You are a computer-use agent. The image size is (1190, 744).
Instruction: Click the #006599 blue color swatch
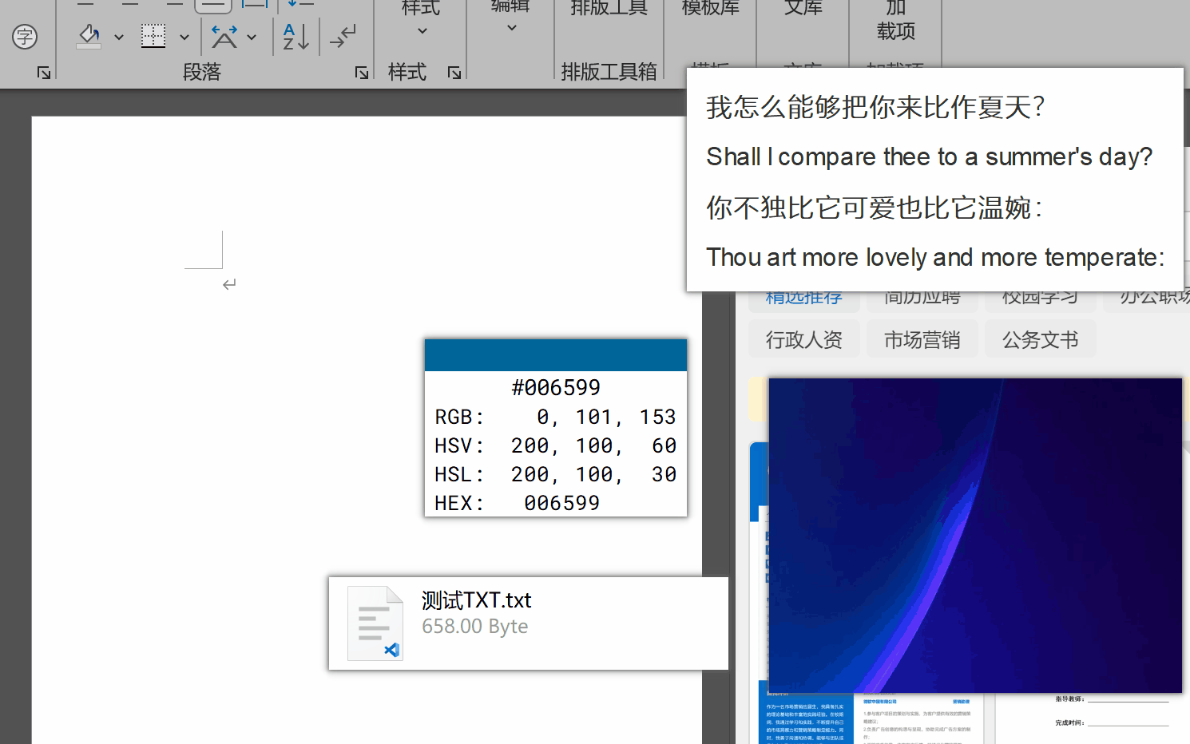click(x=555, y=354)
